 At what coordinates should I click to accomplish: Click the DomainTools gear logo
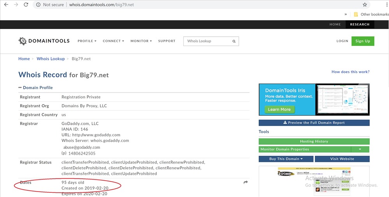click(x=23, y=41)
